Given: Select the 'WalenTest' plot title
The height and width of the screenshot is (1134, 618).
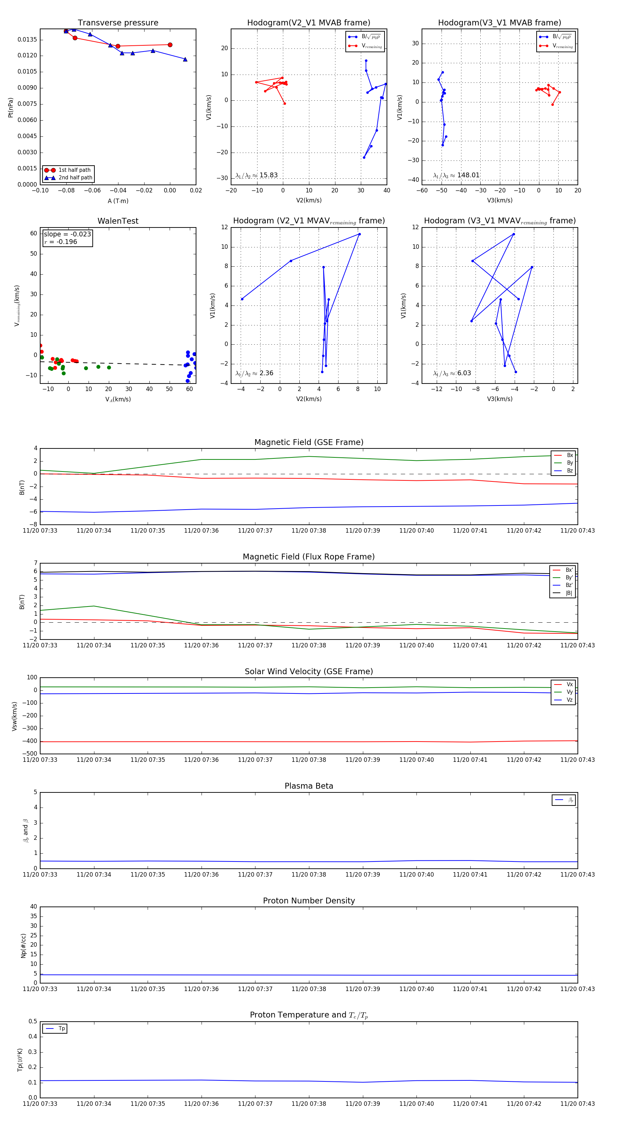Looking at the screenshot, I should tap(118, 221).
